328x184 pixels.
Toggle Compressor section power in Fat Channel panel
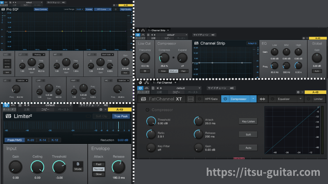coord(147,110)
